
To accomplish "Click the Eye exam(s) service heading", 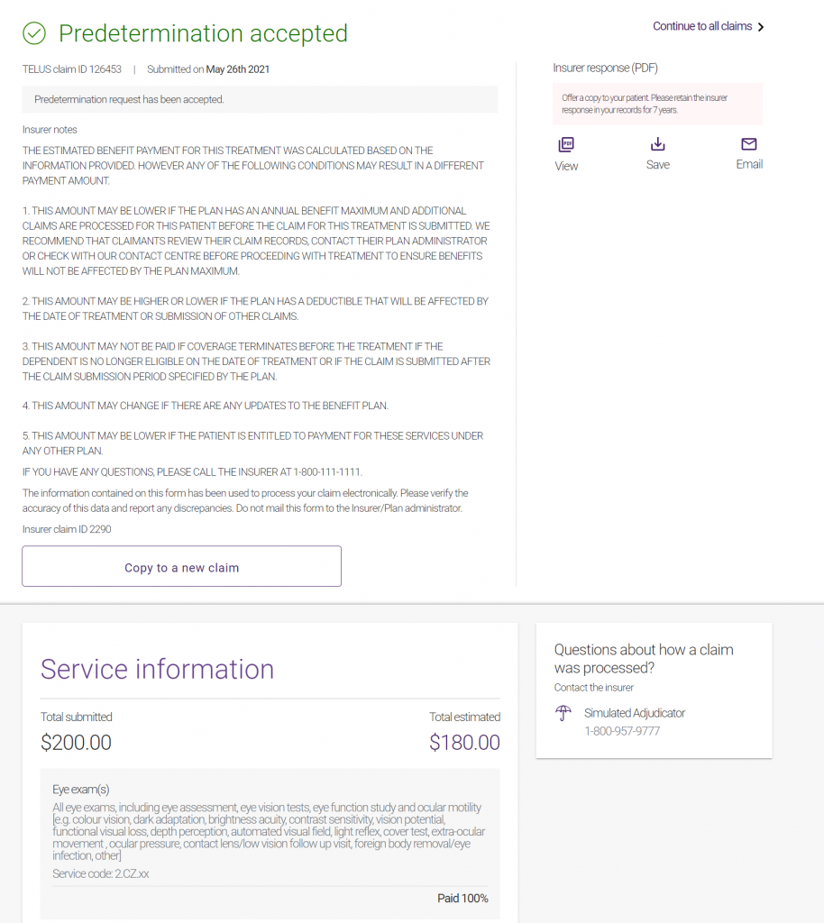I will (x=81, y=790).
